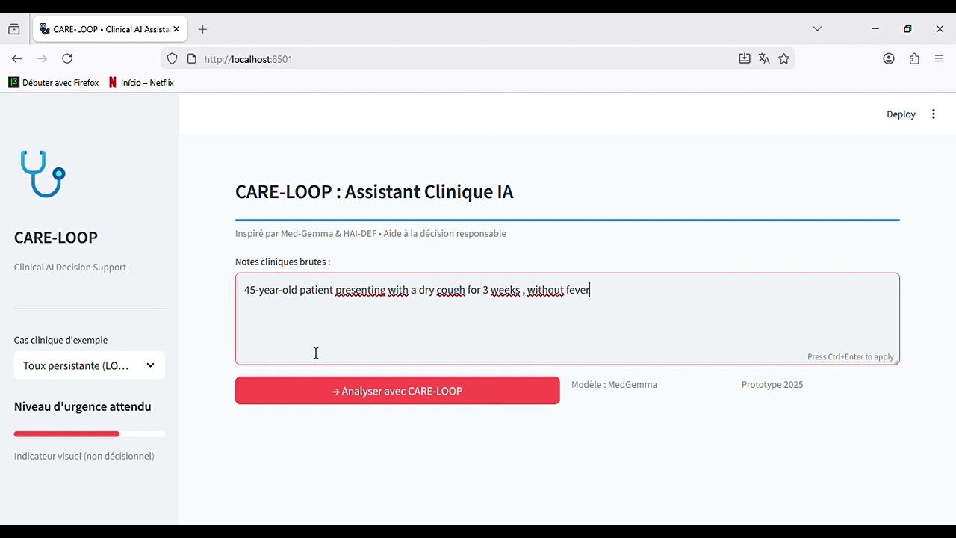Restore down the Firefox window
Viewport: 956px width, 538px height.
[x=907, y=29]
